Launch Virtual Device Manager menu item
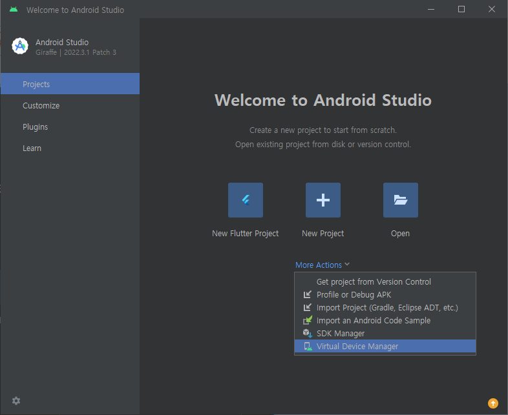Viewport: 508px width, 415px height. click(x=385, y=346)
